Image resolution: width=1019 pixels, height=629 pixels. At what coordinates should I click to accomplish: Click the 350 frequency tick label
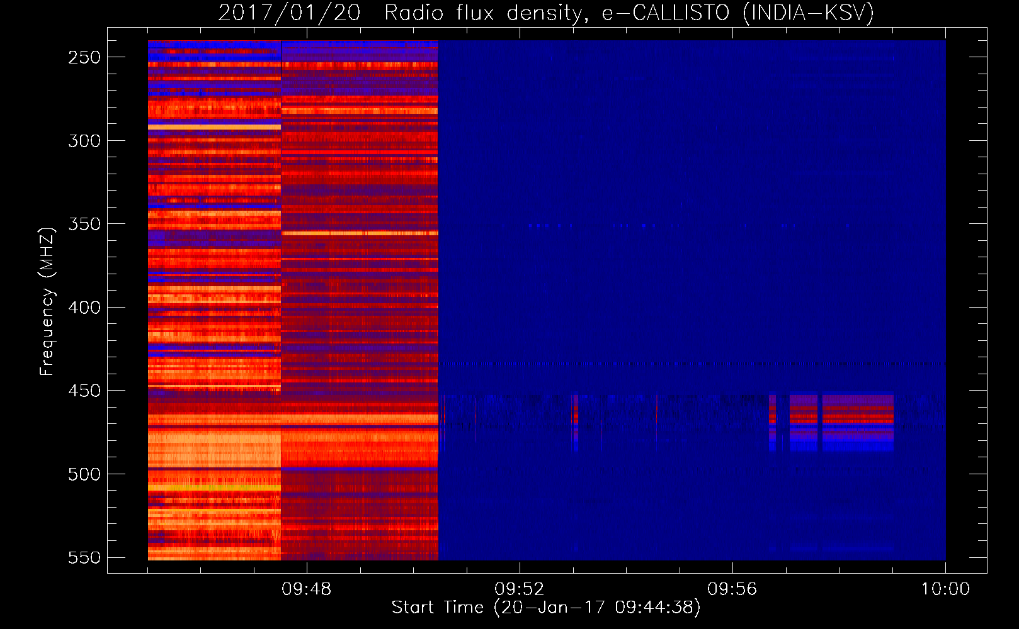point(84,224)
